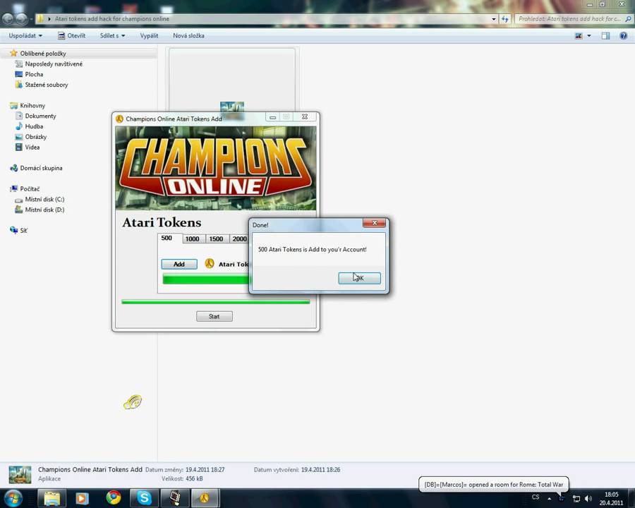Click the yellow phone icon in Explorer

[133, 402]
